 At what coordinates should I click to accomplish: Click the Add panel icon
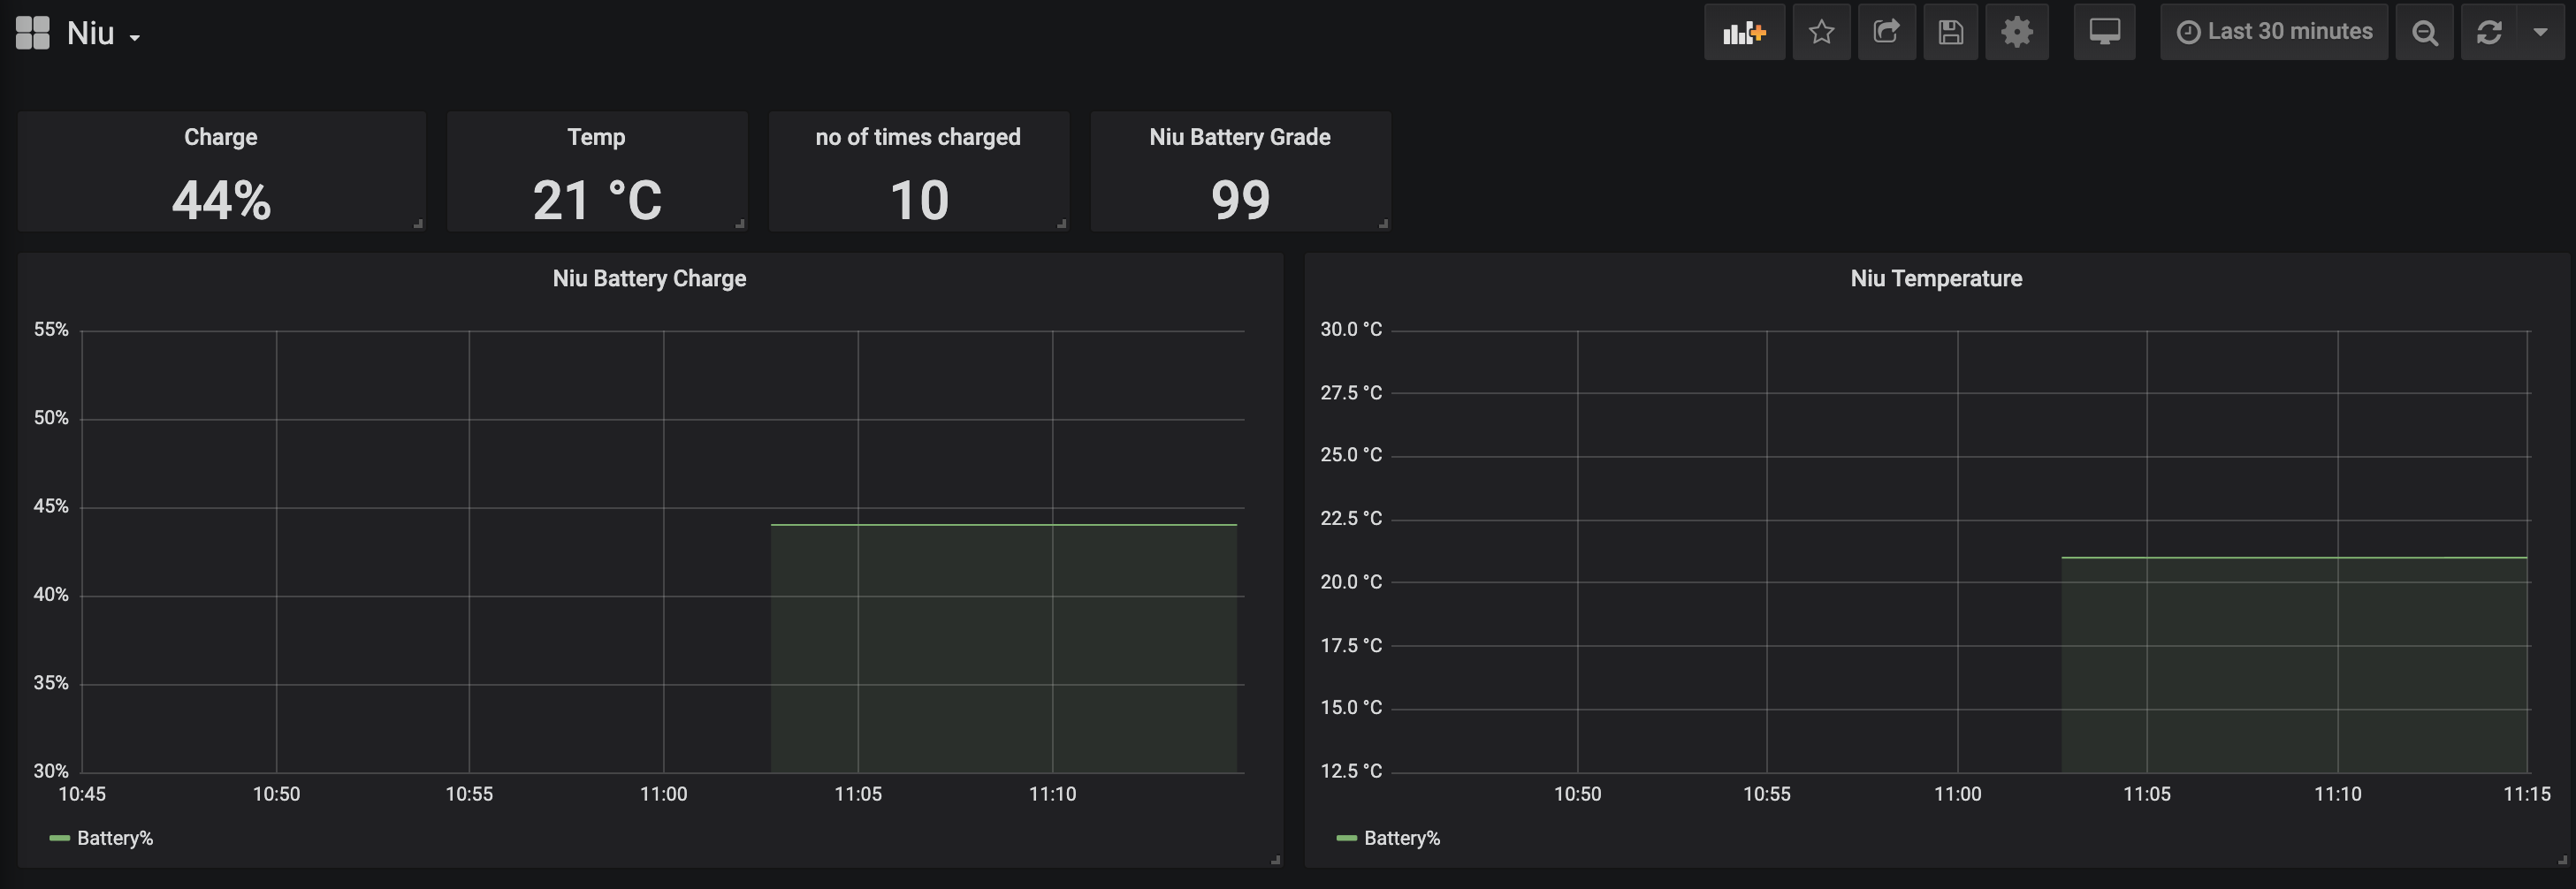(1743, 33)
